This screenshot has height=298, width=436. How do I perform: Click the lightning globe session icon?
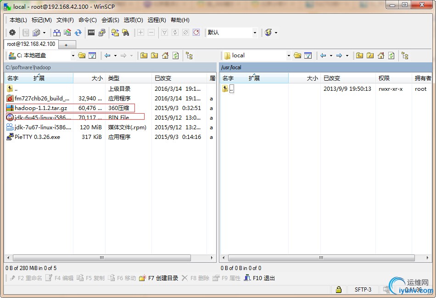268,33
